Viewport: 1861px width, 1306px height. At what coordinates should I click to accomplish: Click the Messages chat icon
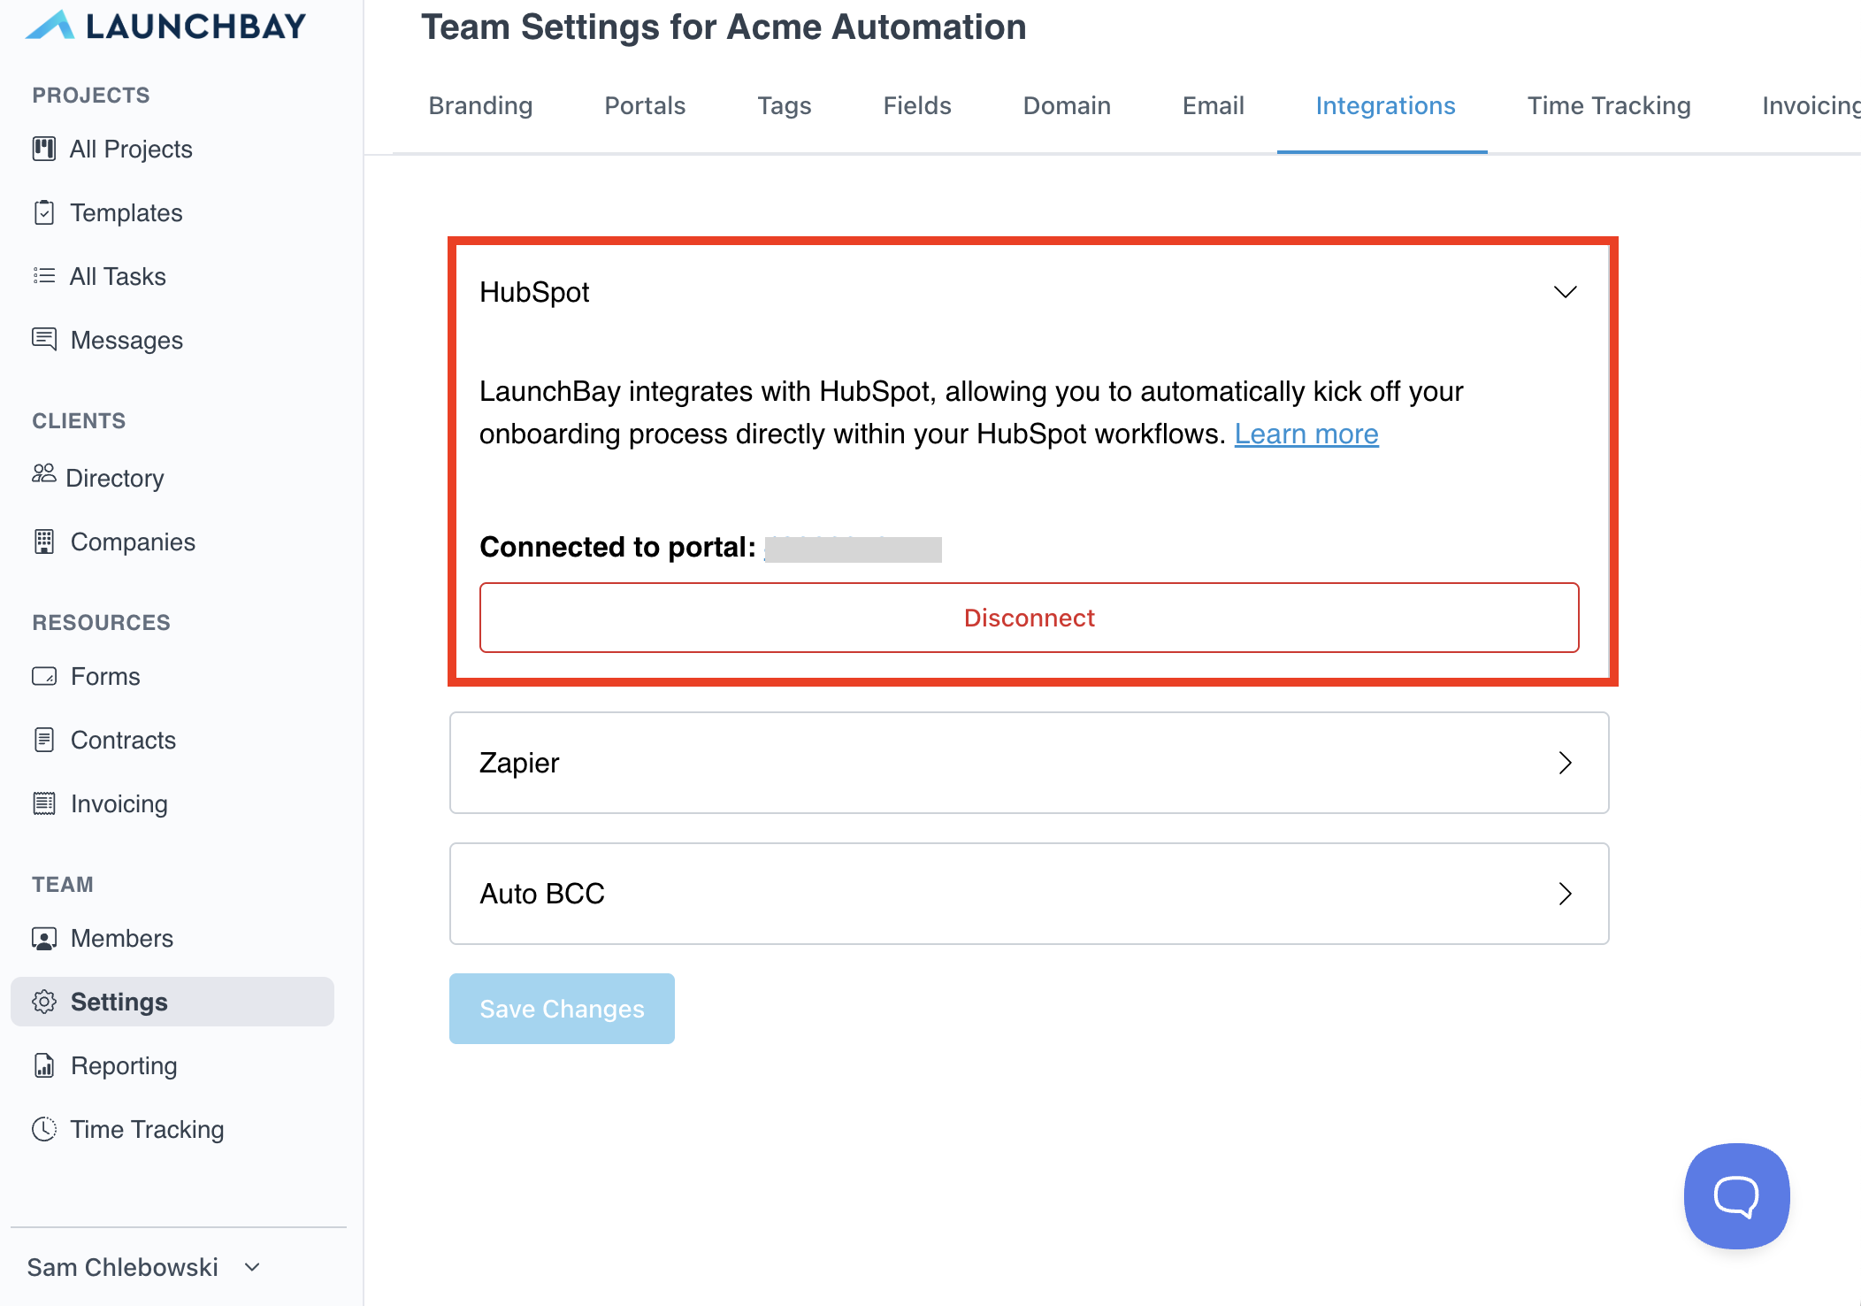[x=44, y=339]
